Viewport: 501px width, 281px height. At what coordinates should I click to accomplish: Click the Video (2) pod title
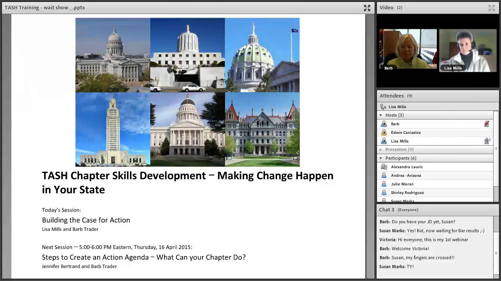[391, 7]
